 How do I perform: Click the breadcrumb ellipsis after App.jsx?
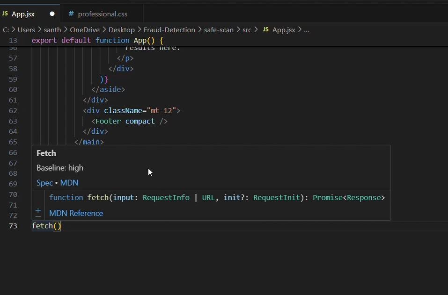tap(306, 30)
